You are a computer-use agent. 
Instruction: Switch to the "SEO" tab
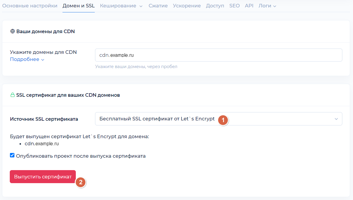(234, 6)
